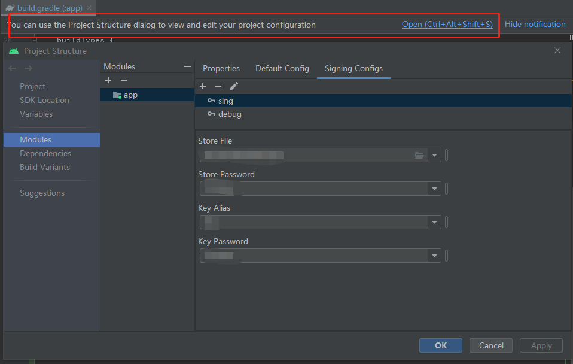Add a new module in Modules panel
Screen dimensions: 573x364
tap(108, 80)
